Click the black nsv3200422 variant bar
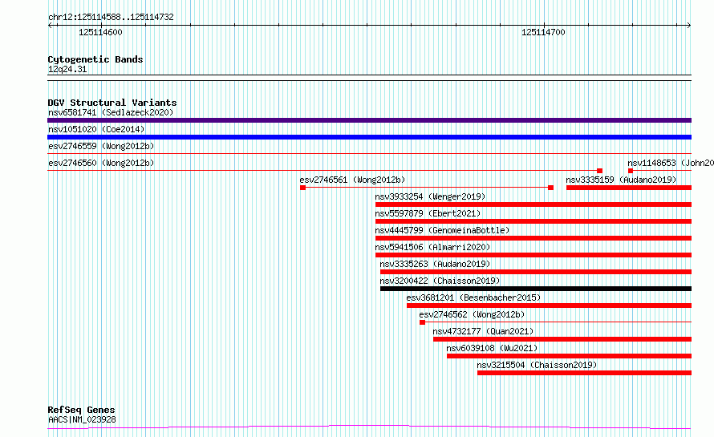The height and width of the screenshot is (437, 714). tap(536, 289)
